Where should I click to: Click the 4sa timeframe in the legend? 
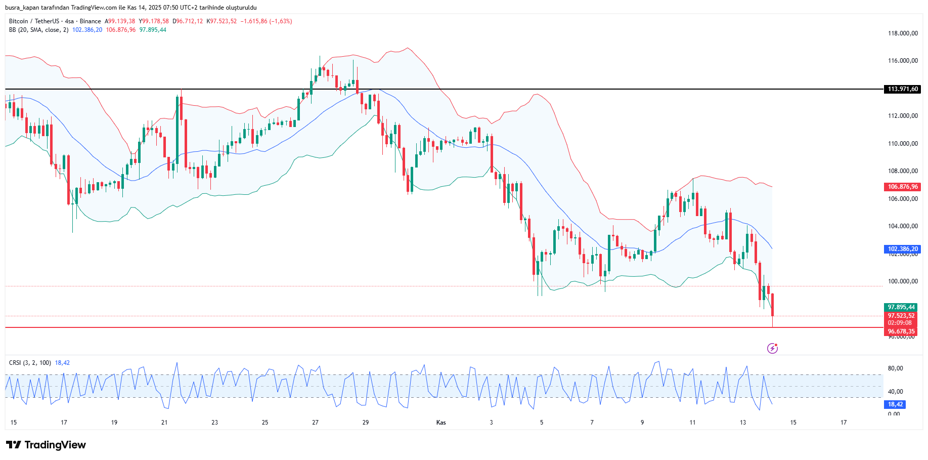[69, 21]
